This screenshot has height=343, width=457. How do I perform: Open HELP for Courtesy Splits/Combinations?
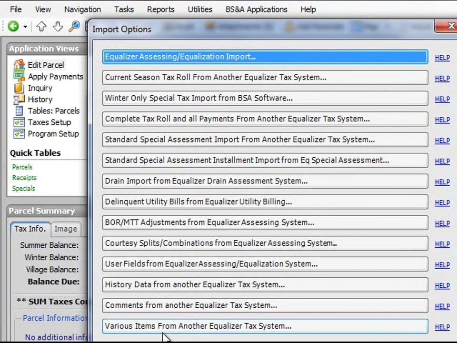point(442,244)
